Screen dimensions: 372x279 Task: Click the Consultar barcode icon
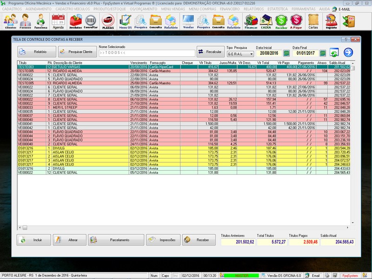(x=91, y=21)
